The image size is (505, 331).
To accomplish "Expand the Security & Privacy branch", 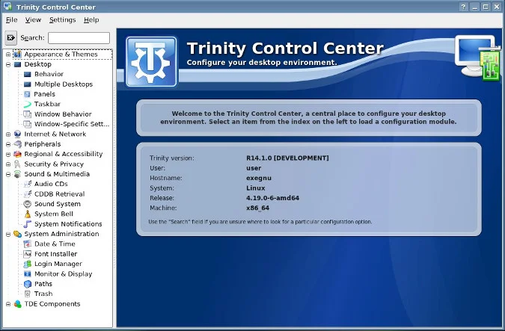I will (8, 164).
